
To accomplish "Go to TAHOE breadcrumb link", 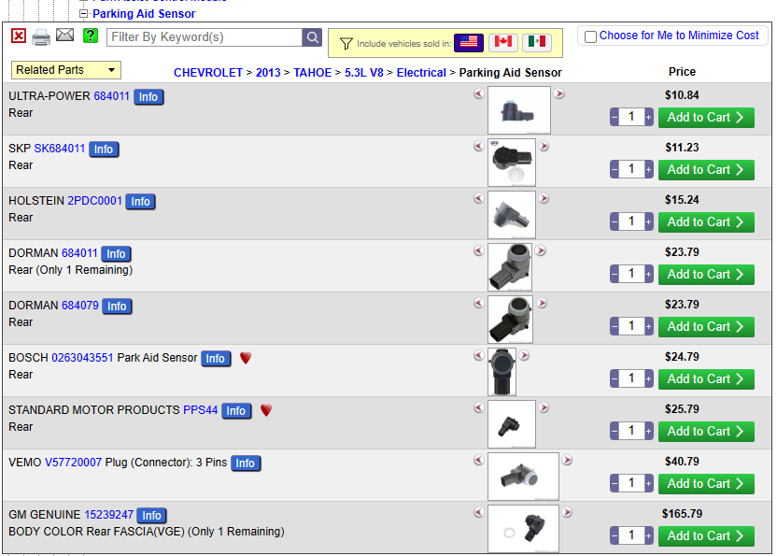I will click(312, 73).
